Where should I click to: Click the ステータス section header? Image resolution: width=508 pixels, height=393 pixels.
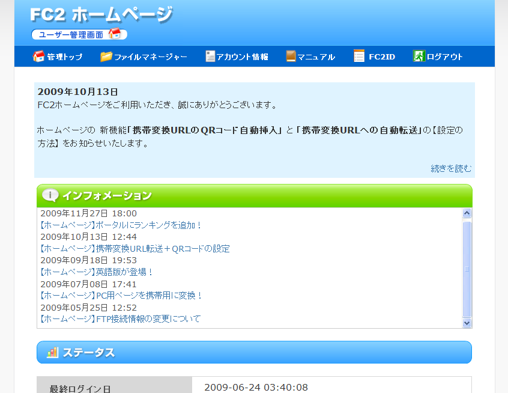(x=255, y=352)
